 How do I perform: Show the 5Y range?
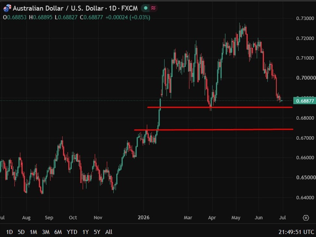coord(97,232)
